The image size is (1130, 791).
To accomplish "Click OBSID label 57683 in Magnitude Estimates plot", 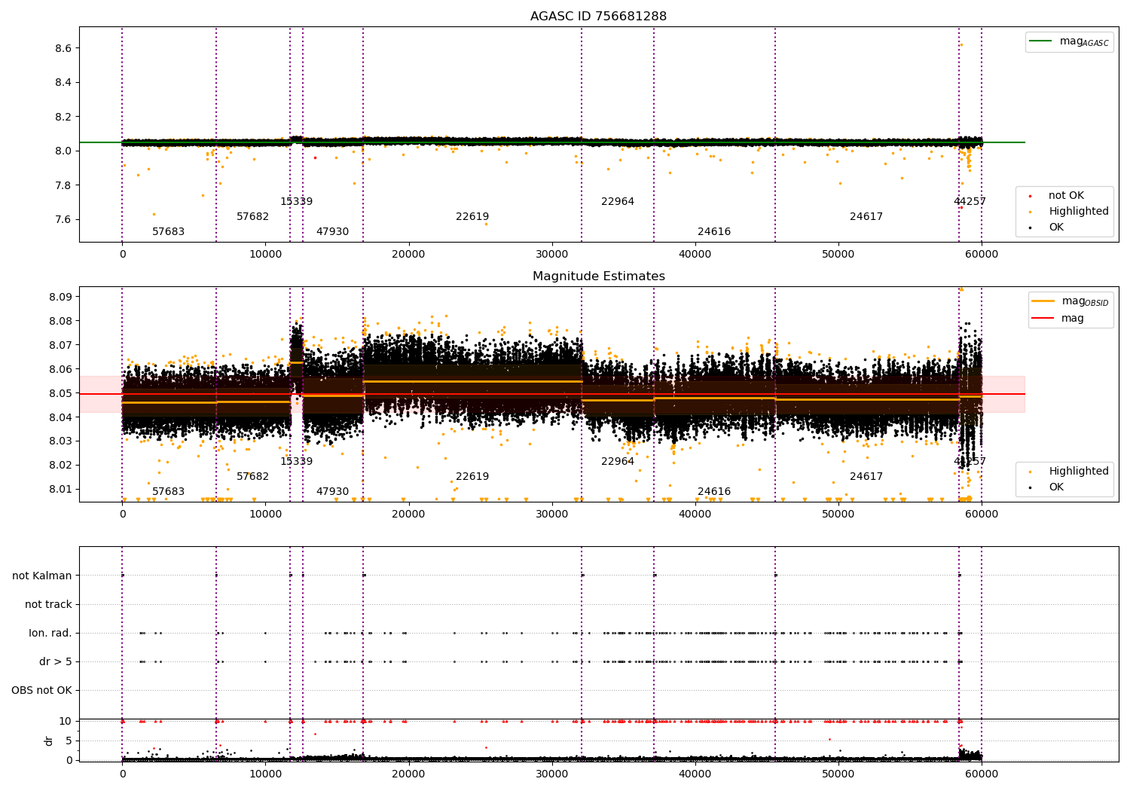I will [169, 492].
